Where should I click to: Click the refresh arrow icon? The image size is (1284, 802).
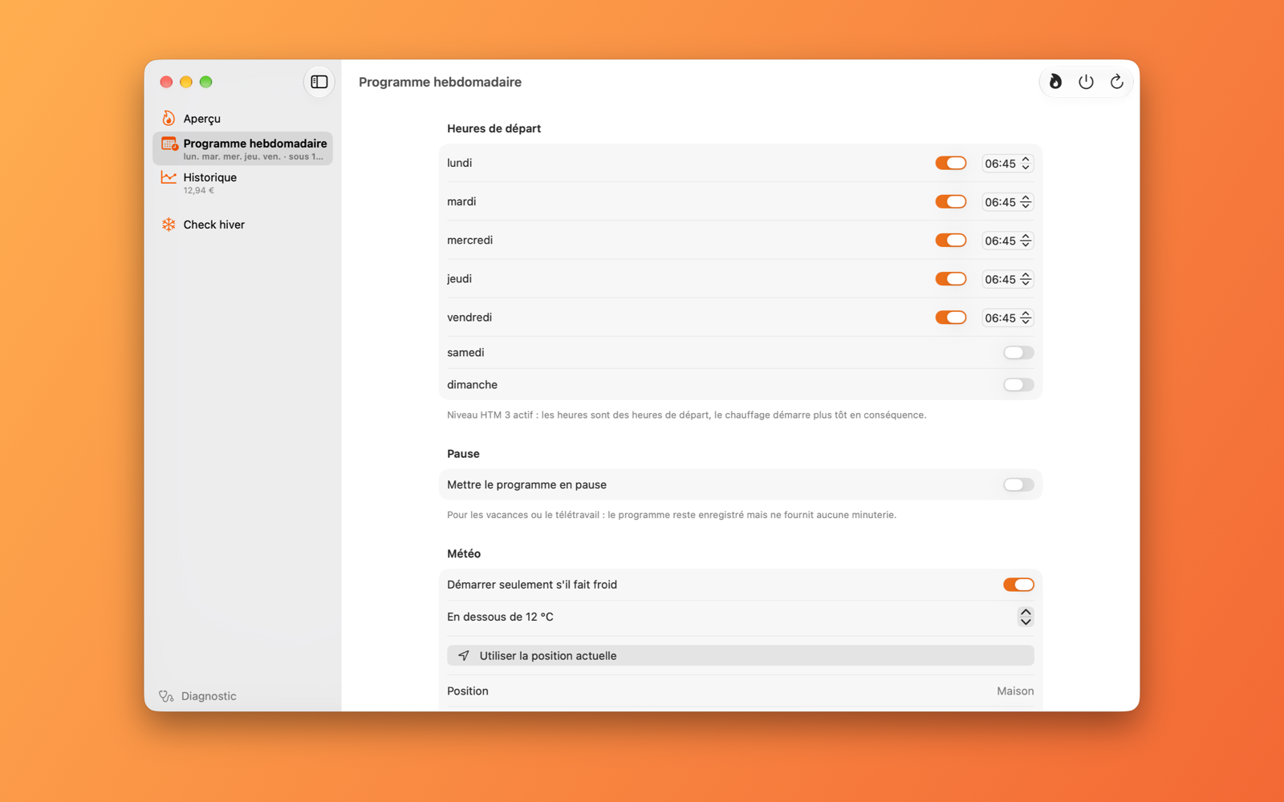pos(1116,82)
